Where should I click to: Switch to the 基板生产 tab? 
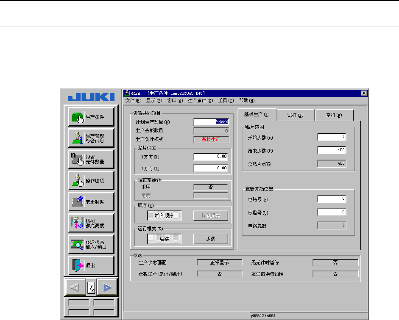(x=257, y=115)
